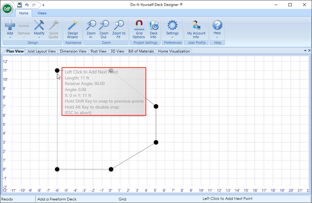
Task: Select the Plan View tab
Action: click(x=15, y=51)
